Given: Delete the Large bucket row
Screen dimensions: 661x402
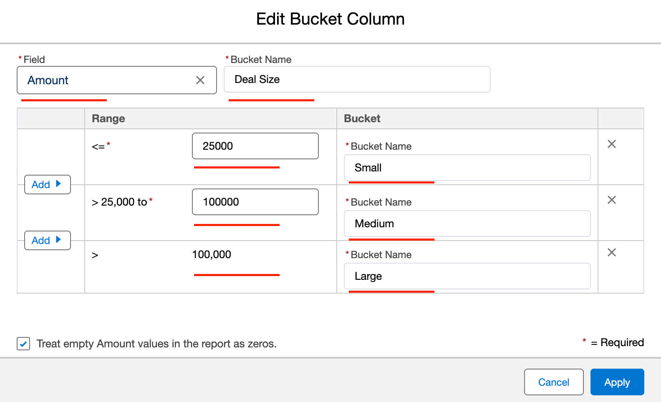Looking at the screenshot, I should (612, 252).
